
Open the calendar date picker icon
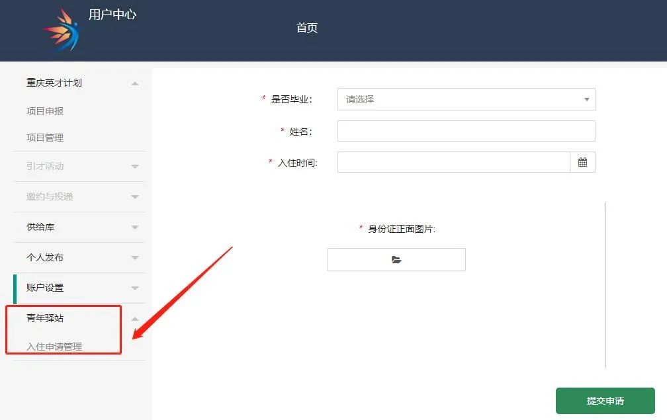coord(582,162)
